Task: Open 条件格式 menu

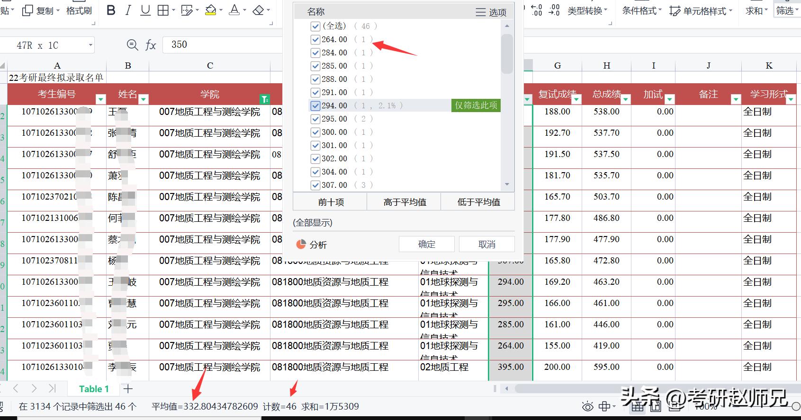Action: 642,10
